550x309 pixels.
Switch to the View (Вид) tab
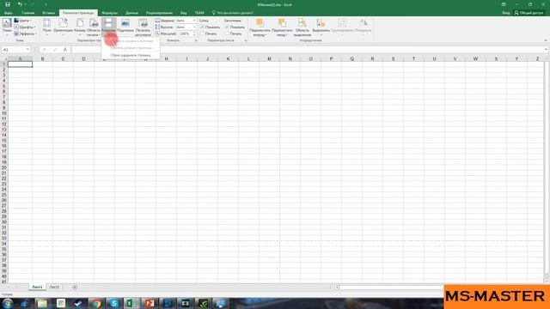click(183, 13)
